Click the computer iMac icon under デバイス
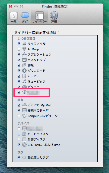The height and width of the screenshot is (173, 109). coord(24,129)
